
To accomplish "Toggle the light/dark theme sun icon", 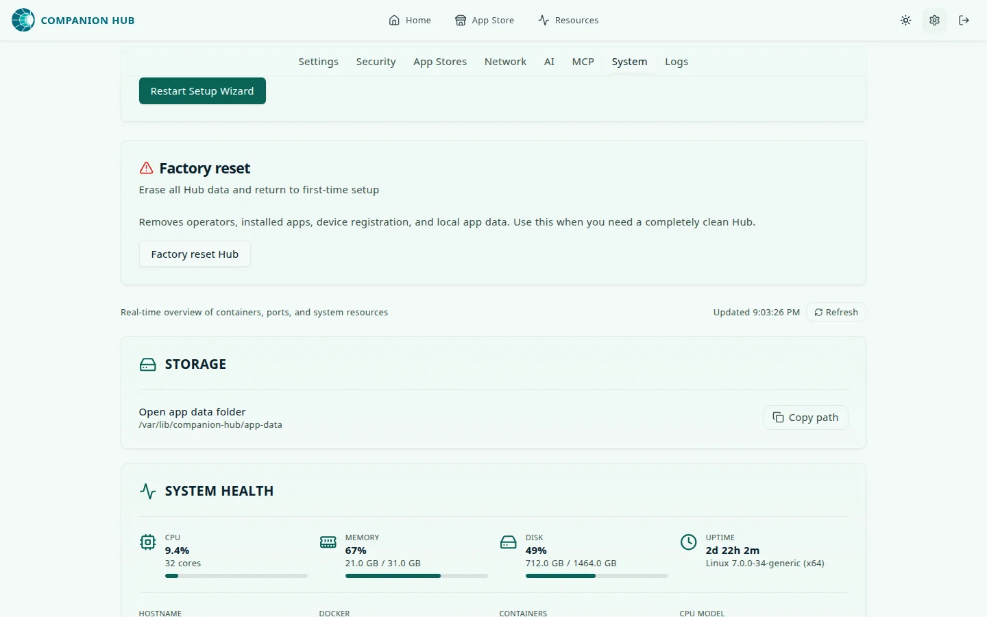I will (905, 21).
